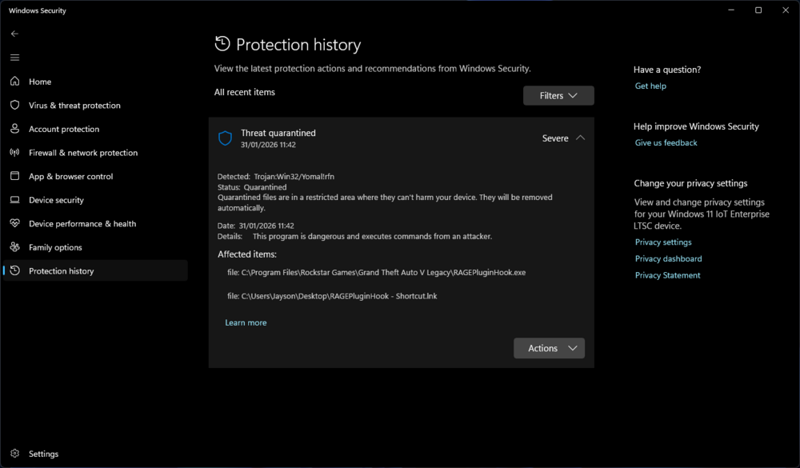Open the Privacy dashboard link
The height and width of the screenshot is (468, 800).
(668, 258)
